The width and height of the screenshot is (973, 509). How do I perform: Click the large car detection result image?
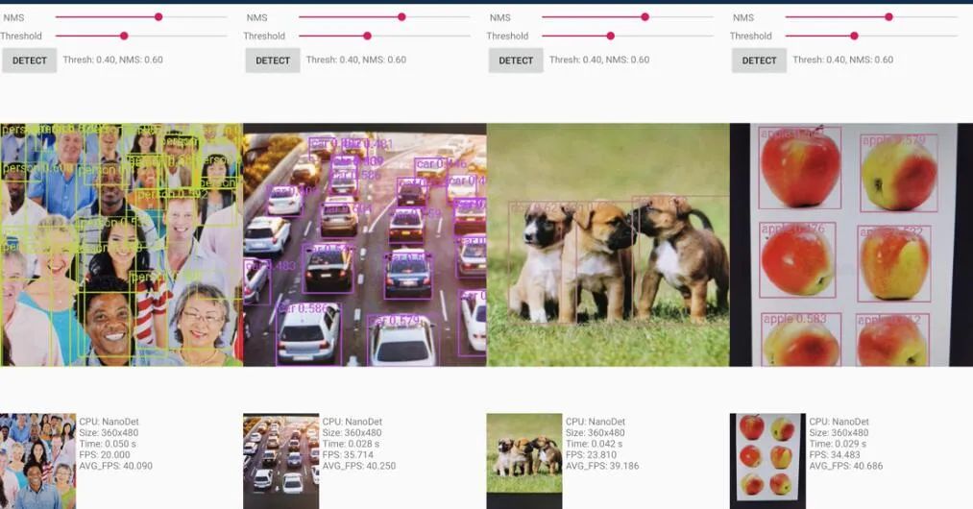(365, 245)
